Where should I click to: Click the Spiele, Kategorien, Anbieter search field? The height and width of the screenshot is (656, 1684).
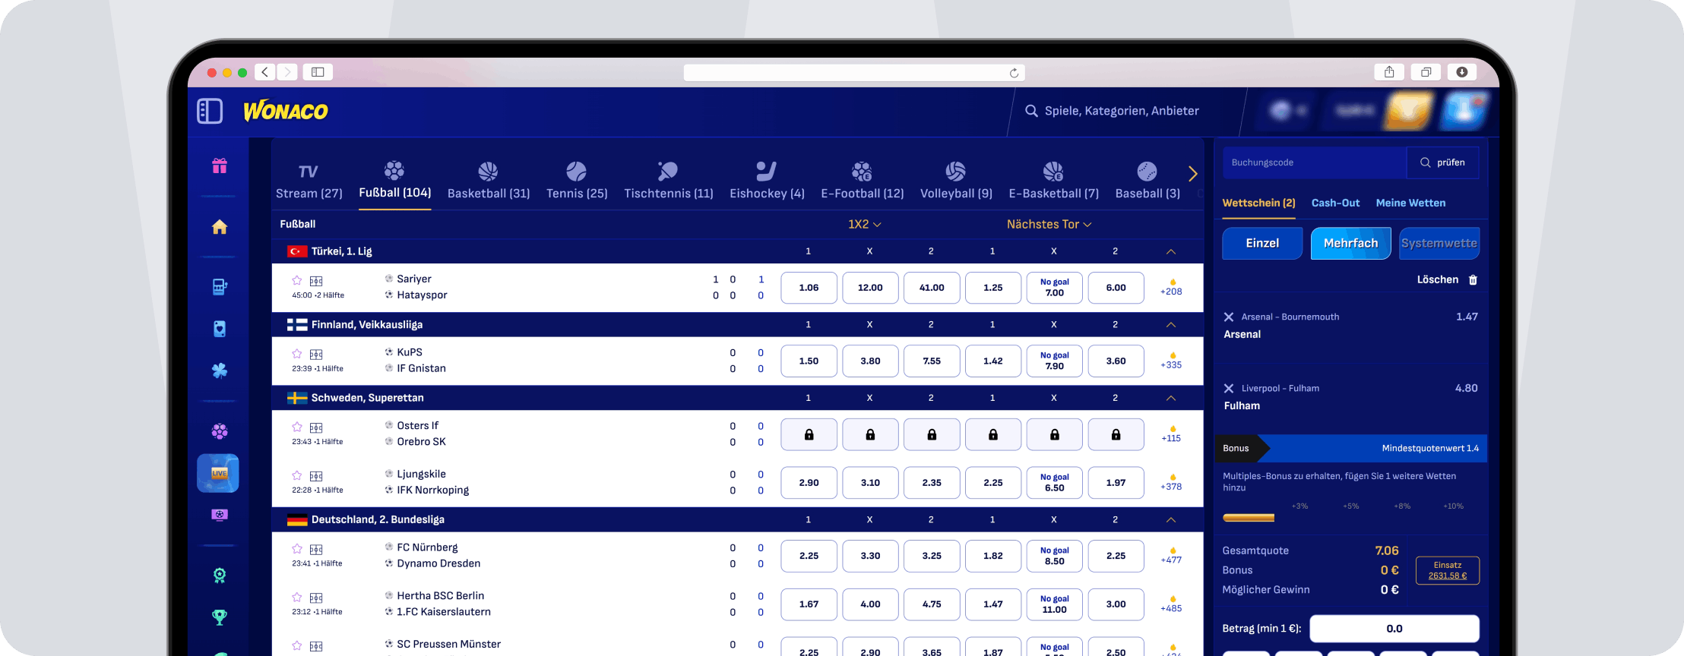click(1122, 111)
